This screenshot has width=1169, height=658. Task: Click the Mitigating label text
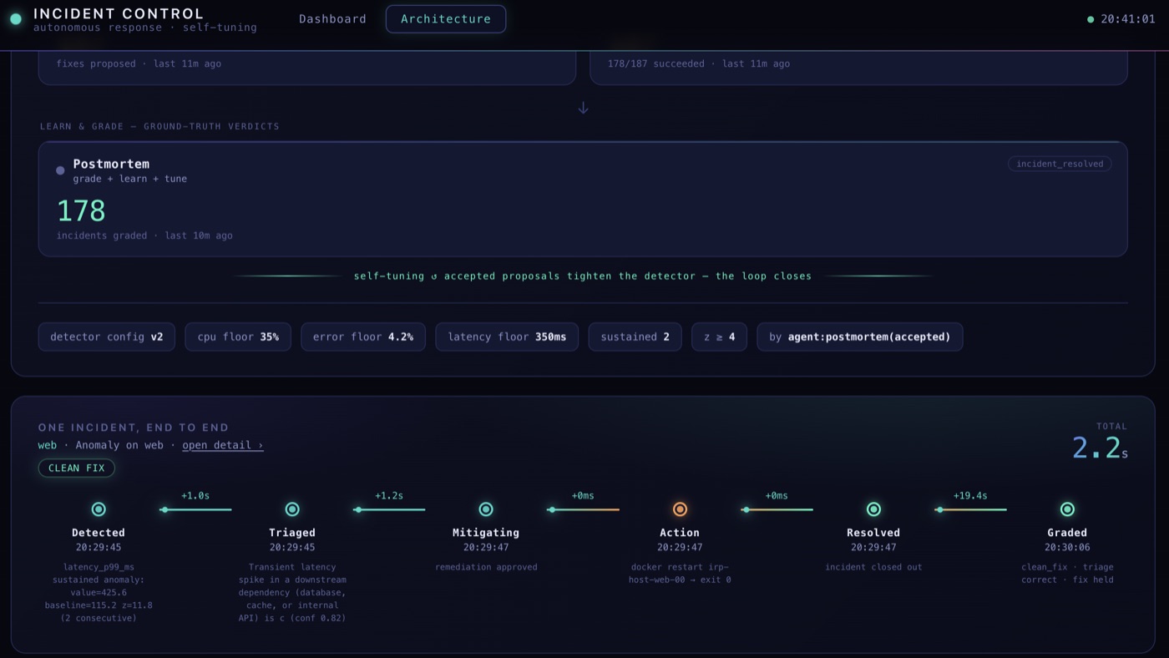point(486,533)
